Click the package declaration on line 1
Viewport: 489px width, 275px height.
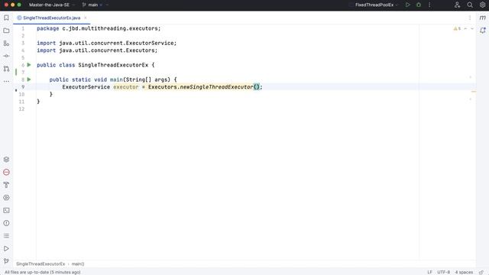99,28
